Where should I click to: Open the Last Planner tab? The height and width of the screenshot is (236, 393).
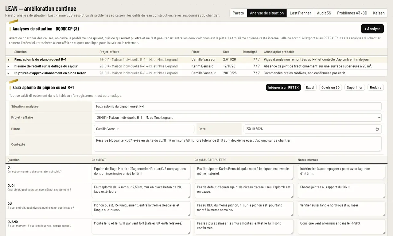pos(300,13)
